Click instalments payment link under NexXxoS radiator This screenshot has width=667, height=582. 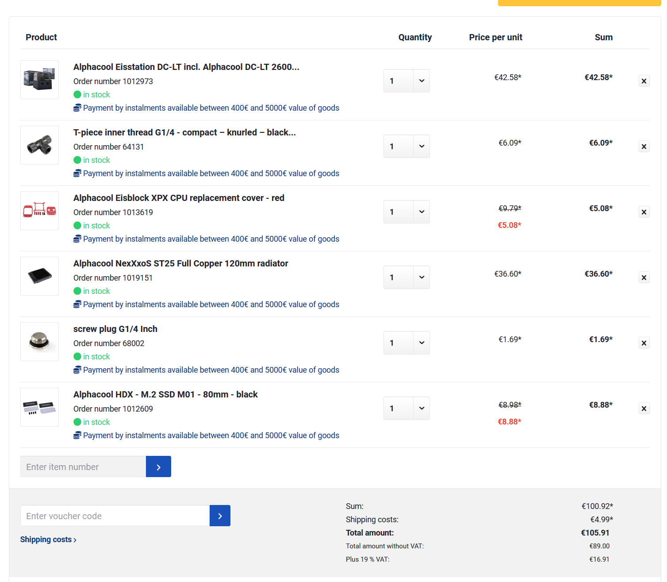point(211,304)
